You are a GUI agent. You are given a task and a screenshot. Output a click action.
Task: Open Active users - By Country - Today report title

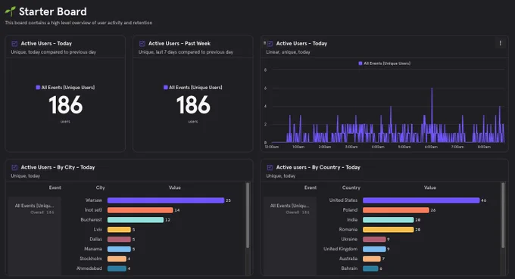click(318, 167)
